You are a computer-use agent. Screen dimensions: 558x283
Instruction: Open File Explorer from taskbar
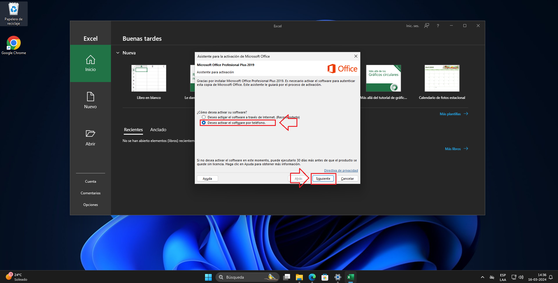tap(299, 277)
